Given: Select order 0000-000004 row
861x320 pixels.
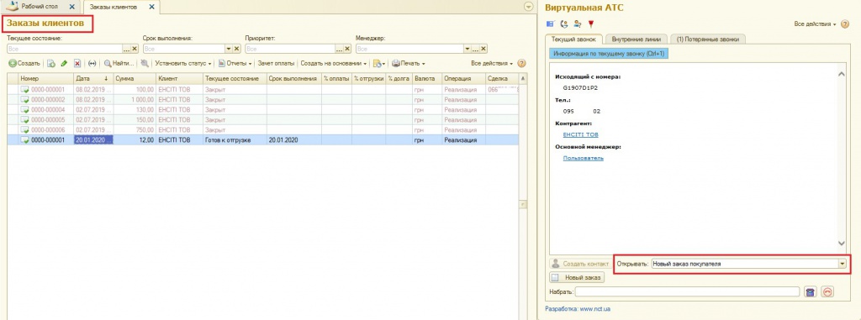Looking at the screenshot, I should click(262, 110).
